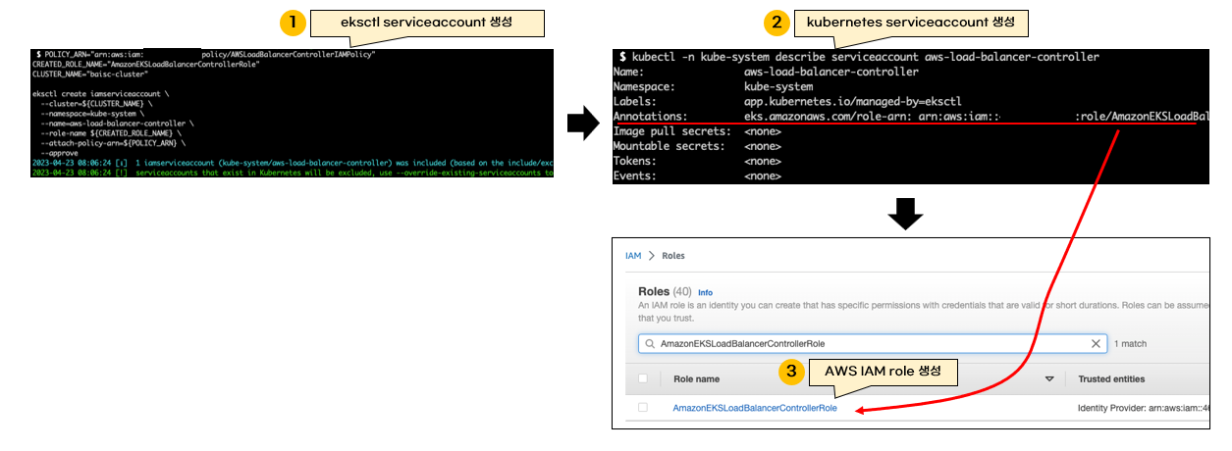Screen dimensions: 1232x451
Task: Click the green log line about excluded serviceaccounts
Action: click(x=293, y=173)
